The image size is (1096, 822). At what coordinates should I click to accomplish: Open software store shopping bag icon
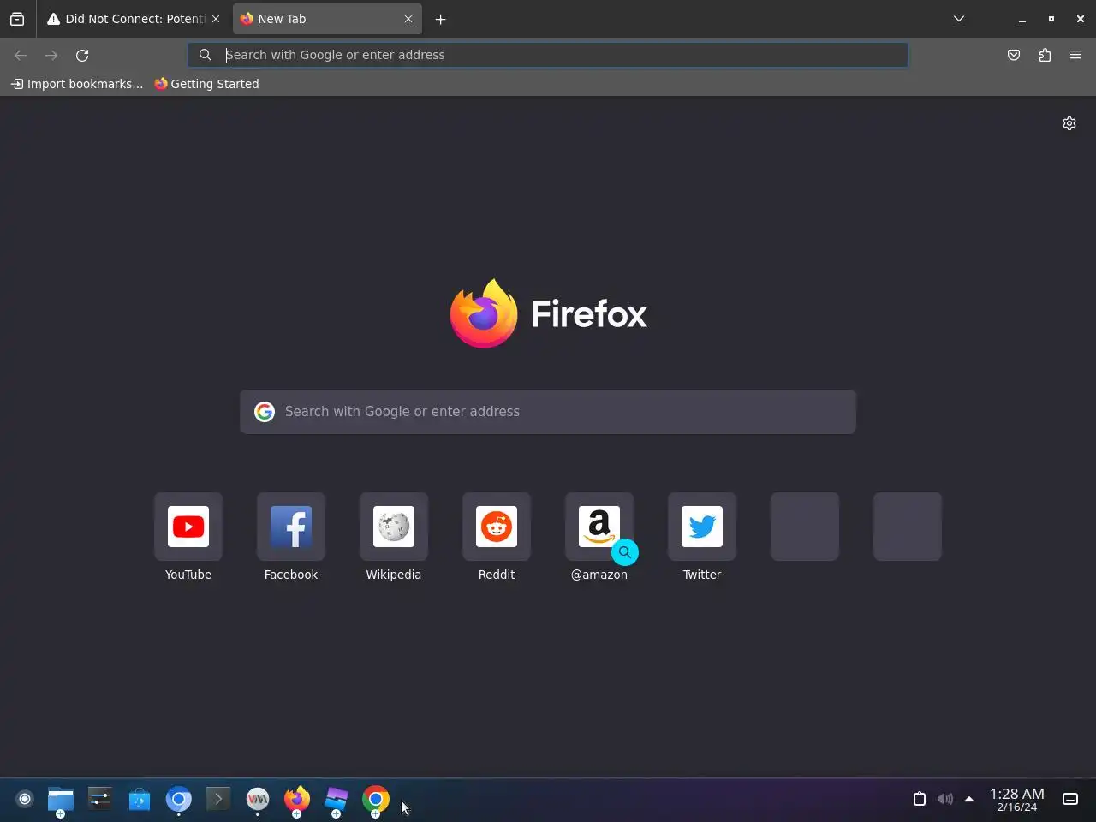(140, 800)
